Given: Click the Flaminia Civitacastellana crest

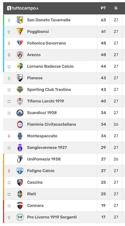Looking at the screenshot, I should pos(20,124).
